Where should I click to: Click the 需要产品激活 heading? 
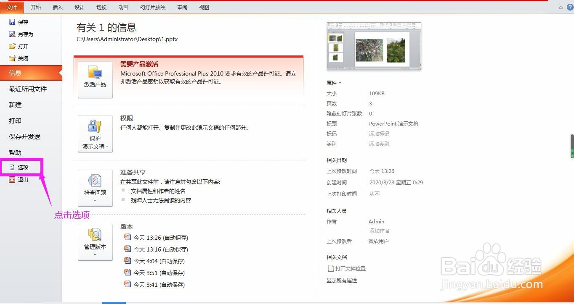[139, 64]
